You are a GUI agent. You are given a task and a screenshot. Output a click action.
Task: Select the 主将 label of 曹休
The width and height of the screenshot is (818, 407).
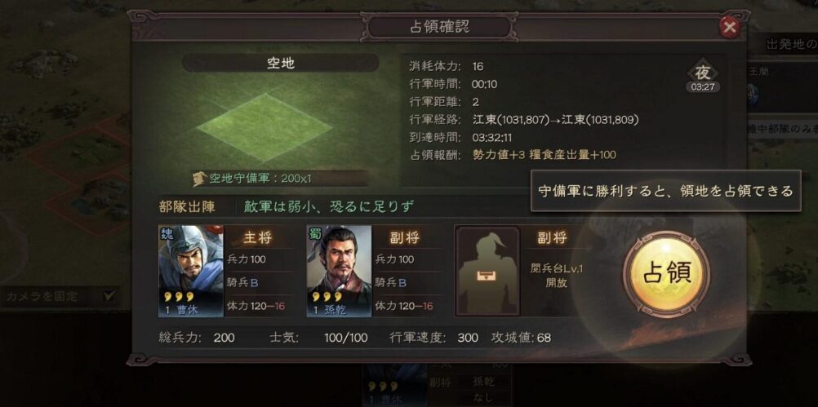[258, 237]
